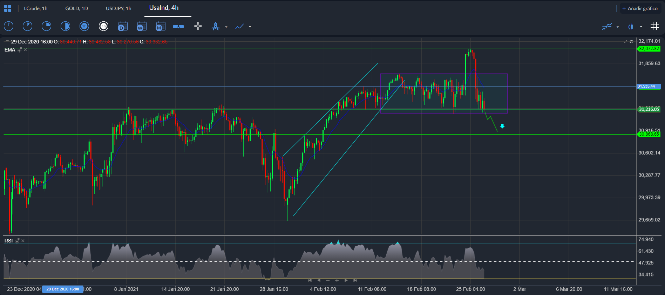Image resolution: width=665 pixels, height=295 pixels.
Task: Click the 11 Mar 16:00 axis label
Action: point(618,289)
